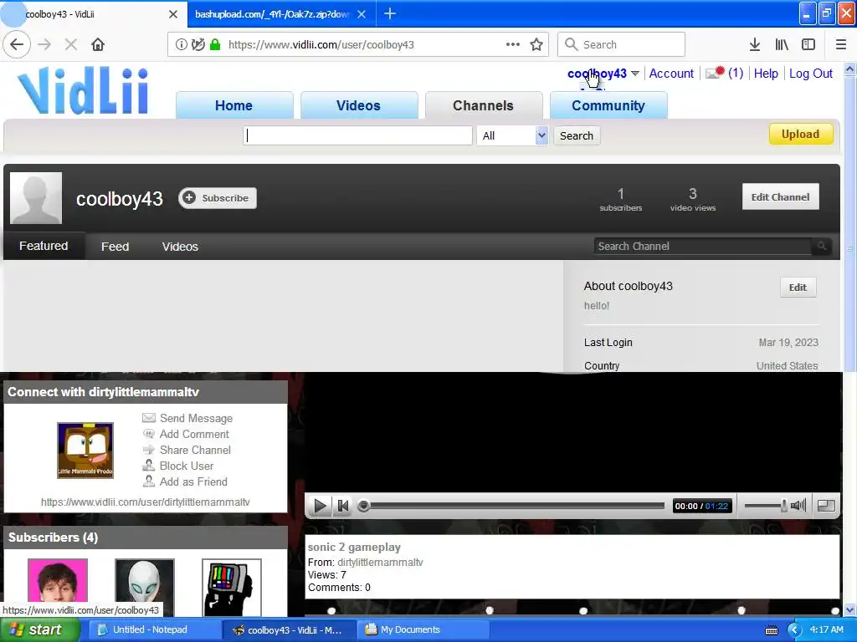The width and height of the screenshot is (857, 642).
Task: Show site information icon in address bar
Action: 181,44
